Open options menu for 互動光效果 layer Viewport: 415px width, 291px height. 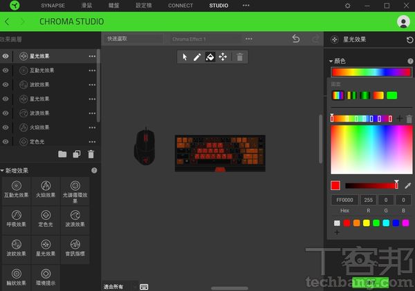[92, 71]
